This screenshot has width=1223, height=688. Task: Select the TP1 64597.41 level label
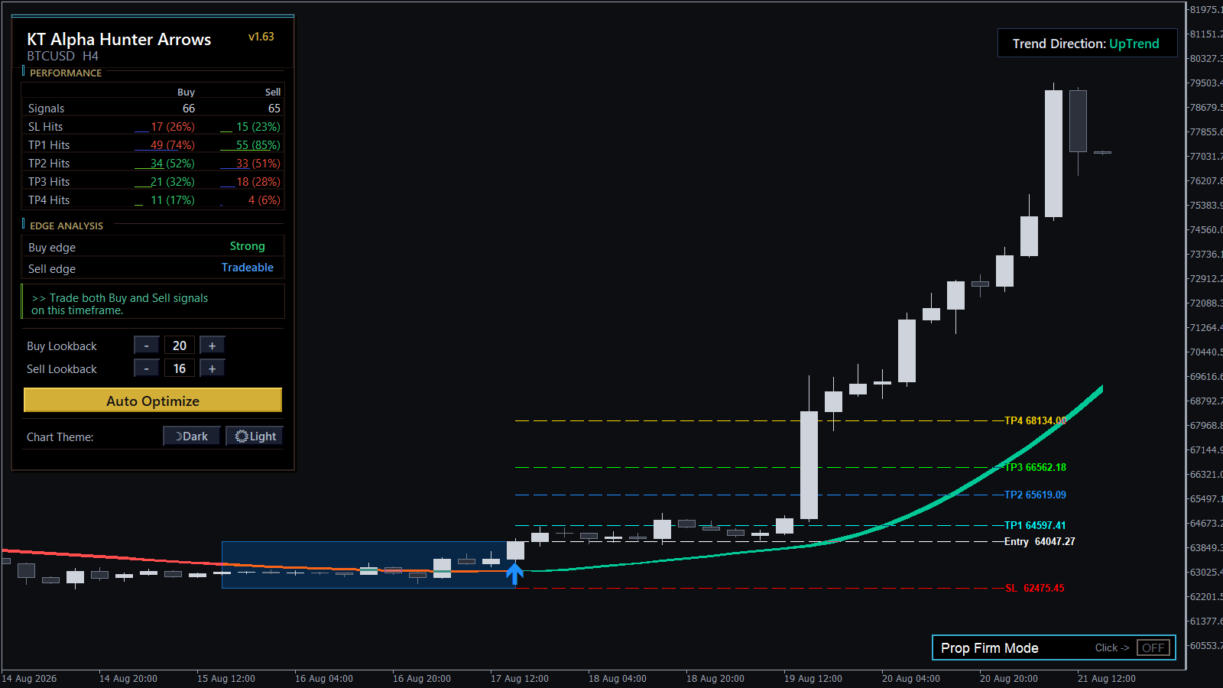point(1035,525)
